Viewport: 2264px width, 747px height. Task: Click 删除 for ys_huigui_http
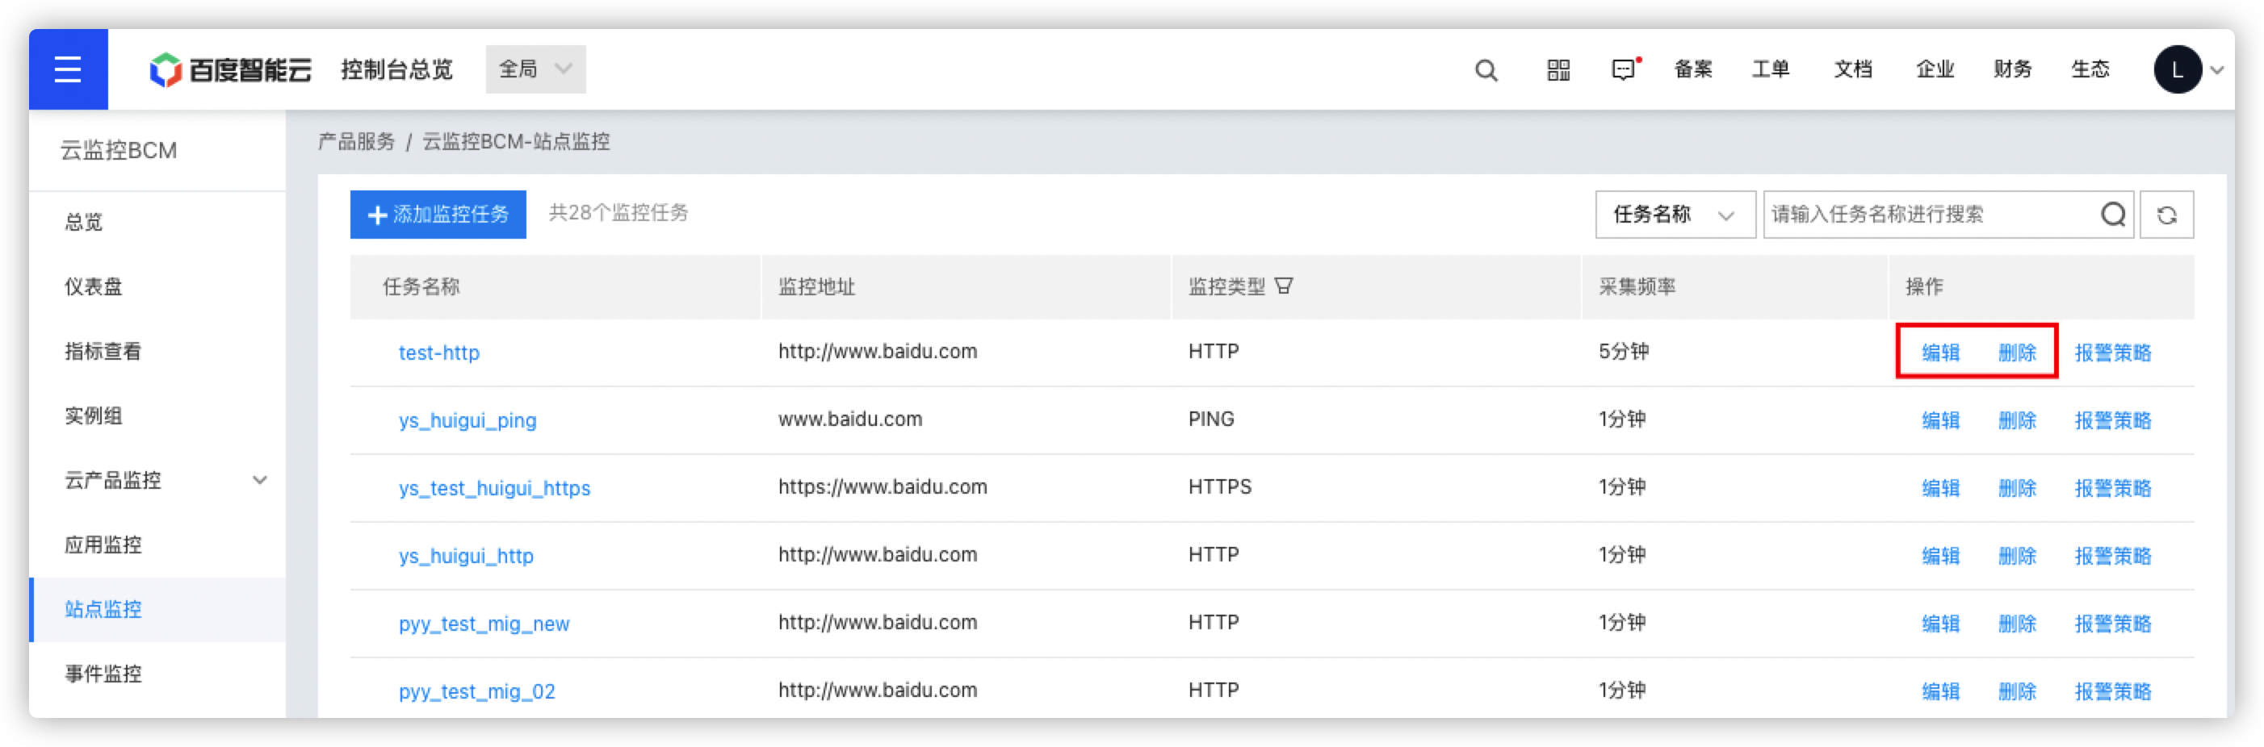tap(2016, 556)
